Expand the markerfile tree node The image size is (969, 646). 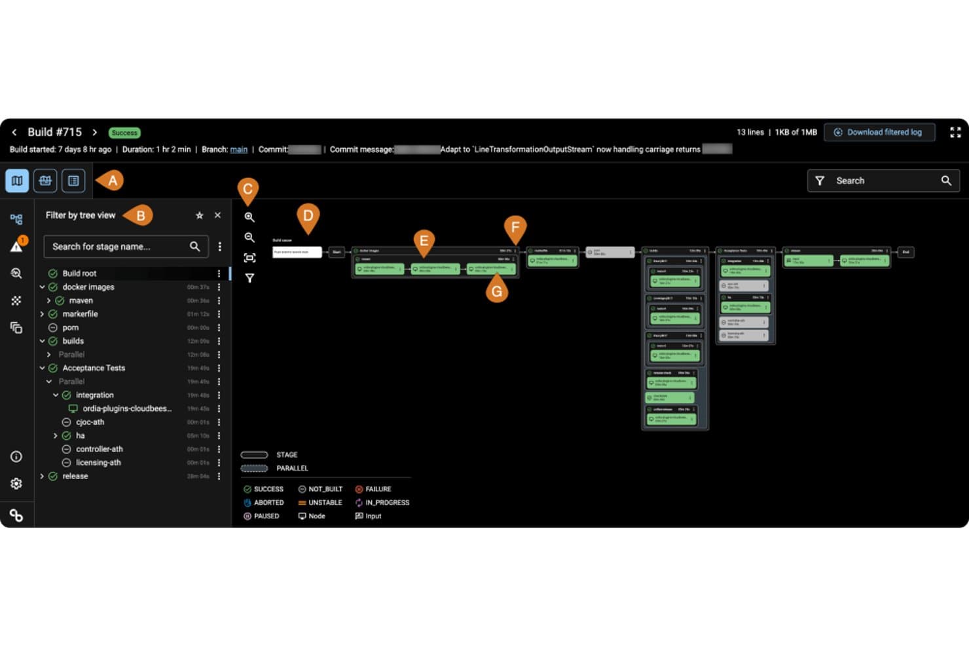coord(42,314)
